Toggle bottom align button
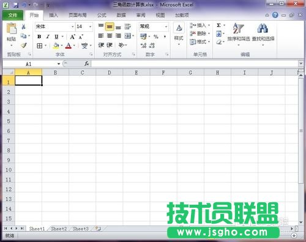This screenshot has width=306, height=242. [x=118, y=27]
